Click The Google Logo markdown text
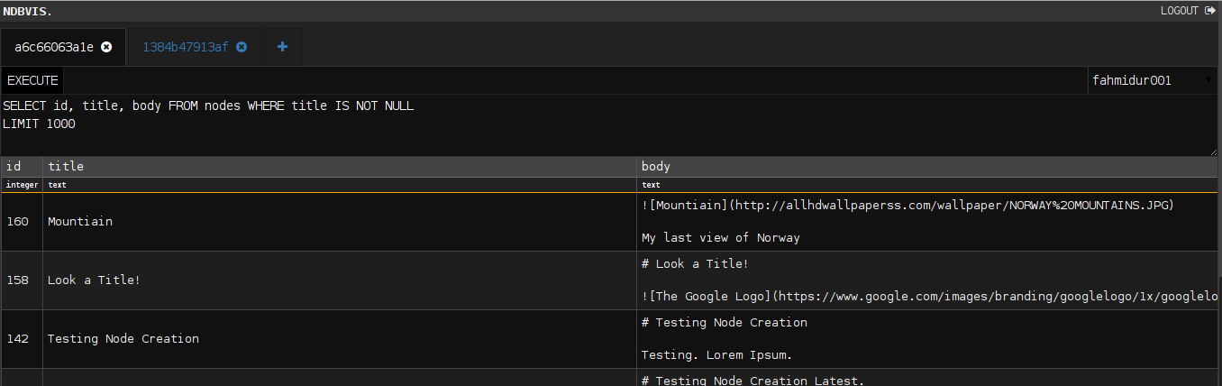Screen dimensions: 1222x386 click(x=930, y=296)
